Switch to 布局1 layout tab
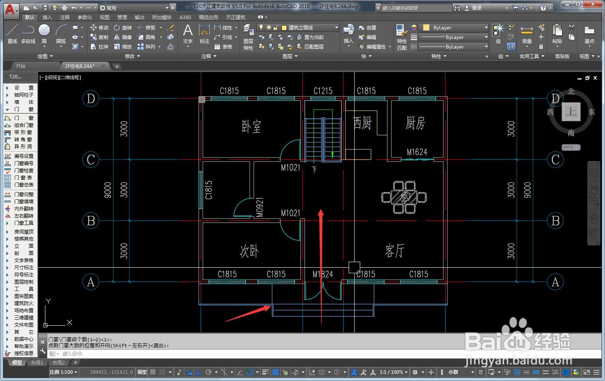Viewport: 605px width, 381px height. point(37,363)
